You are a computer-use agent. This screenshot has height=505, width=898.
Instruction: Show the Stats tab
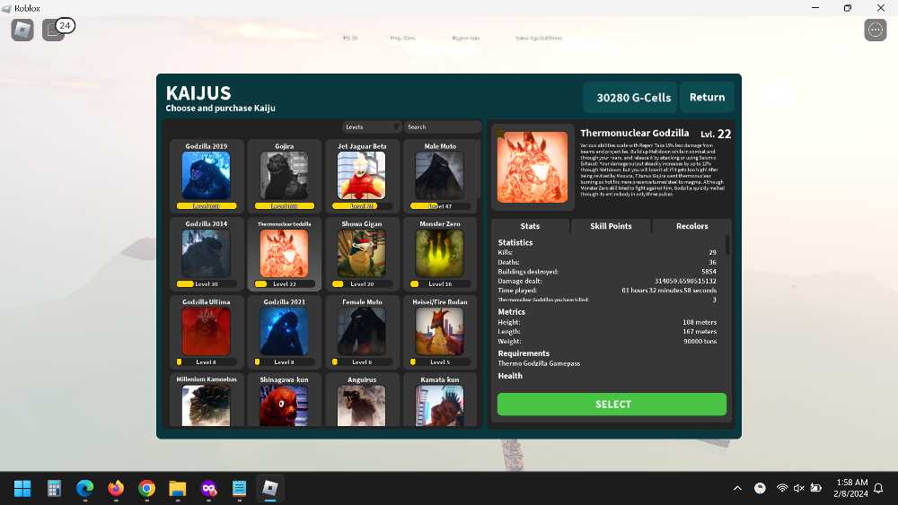[x=530, y=226]
